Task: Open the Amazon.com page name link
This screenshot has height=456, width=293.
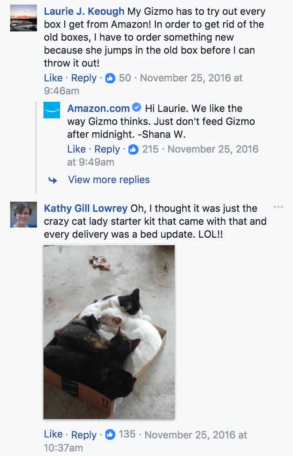Action: tap(98, 109)
